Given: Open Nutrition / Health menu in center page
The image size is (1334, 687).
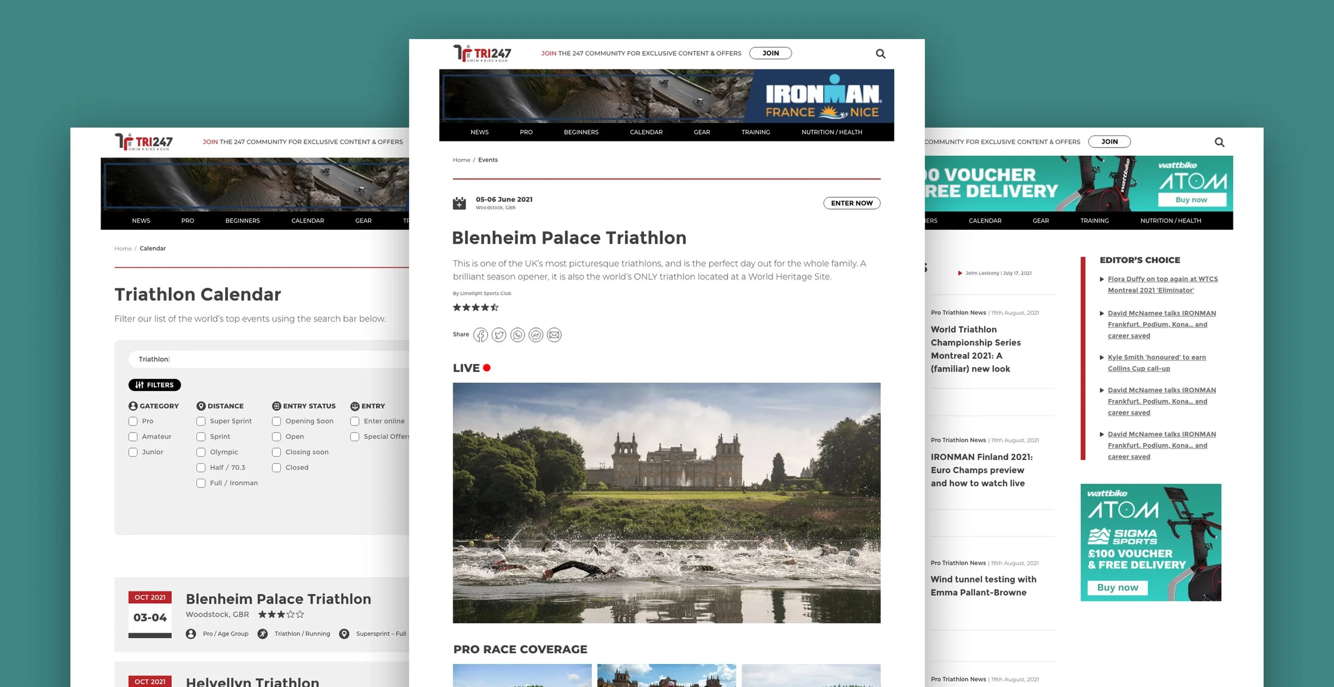Looking at the screenshot, I should point(831,132).
